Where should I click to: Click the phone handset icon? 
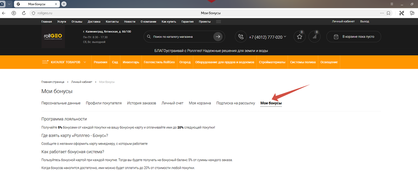pyautogui.click(x=241, y=37)
